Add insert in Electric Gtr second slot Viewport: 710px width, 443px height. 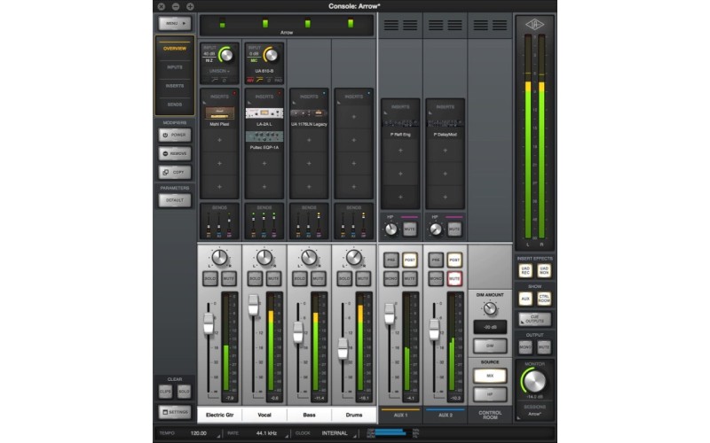219,140
